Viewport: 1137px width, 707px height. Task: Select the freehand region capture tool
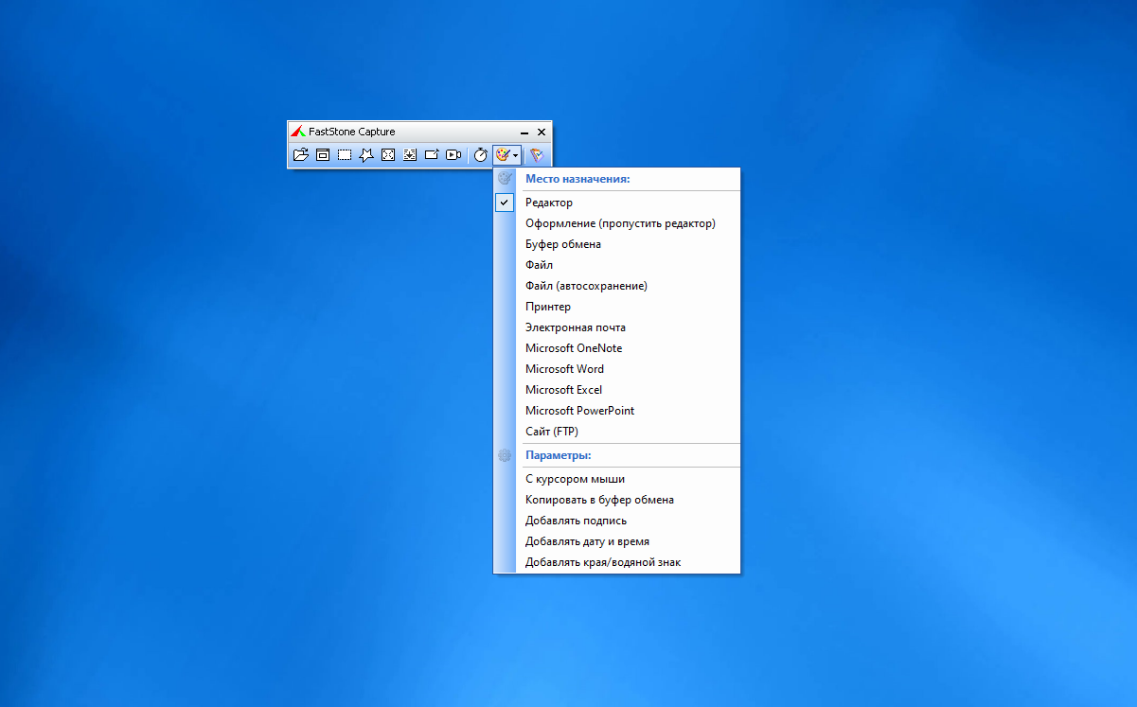click(366, 154)
